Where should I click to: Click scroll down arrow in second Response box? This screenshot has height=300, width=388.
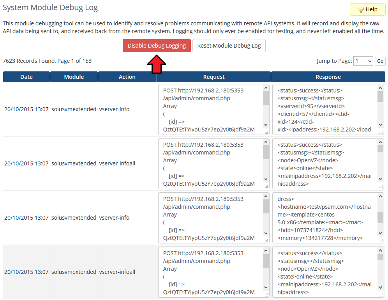point(380,179)
